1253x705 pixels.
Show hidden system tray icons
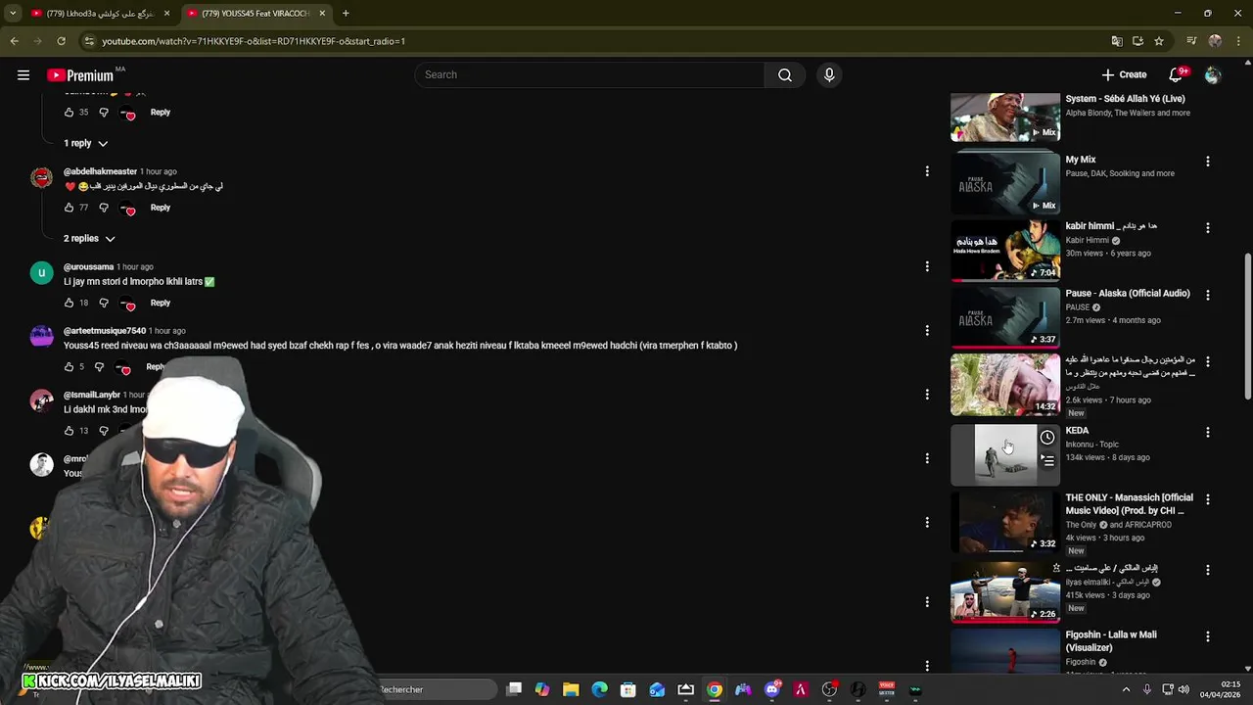pos(1126,689)
